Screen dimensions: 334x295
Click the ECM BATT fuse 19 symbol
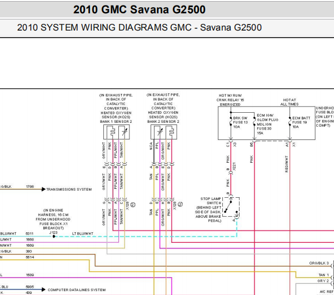290,122
